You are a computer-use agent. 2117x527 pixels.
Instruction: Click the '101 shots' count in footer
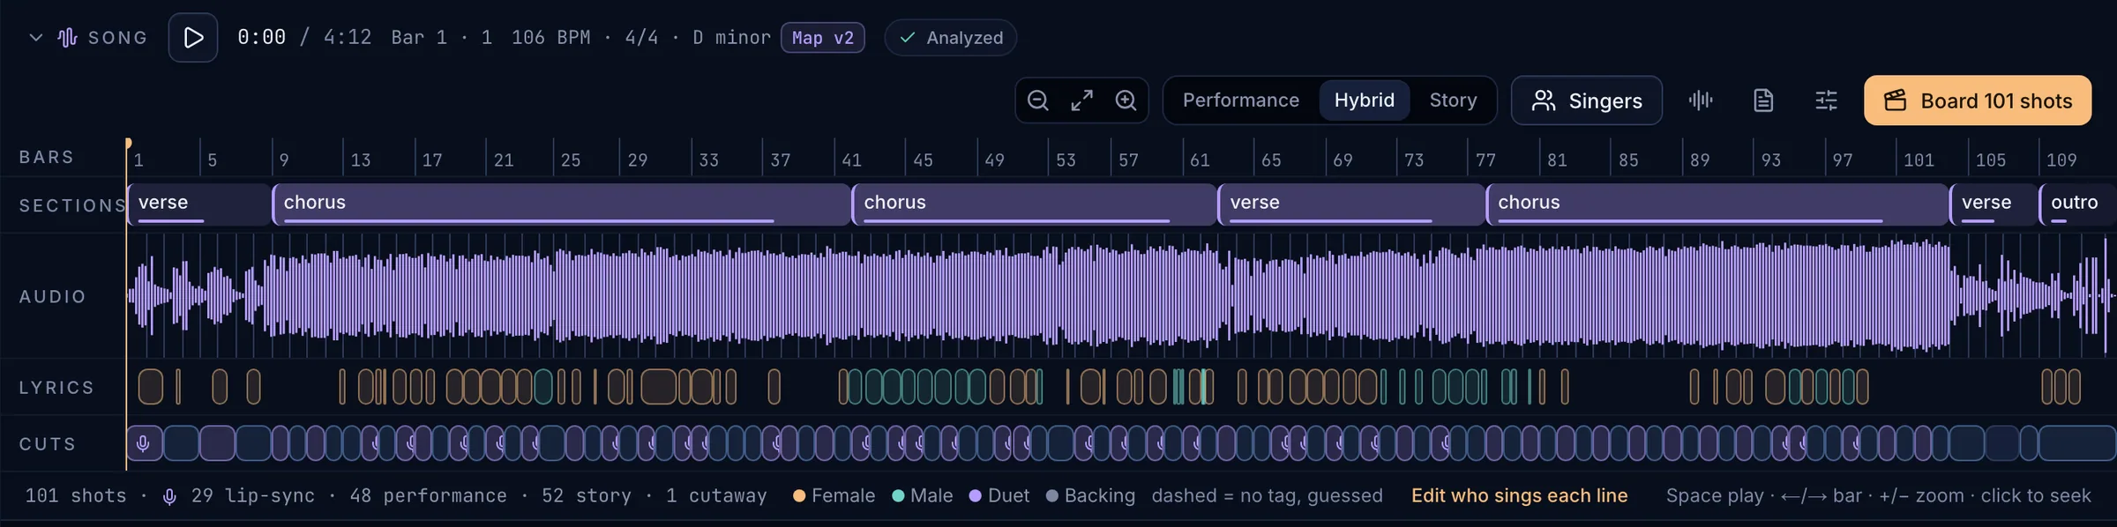(76, 496)
